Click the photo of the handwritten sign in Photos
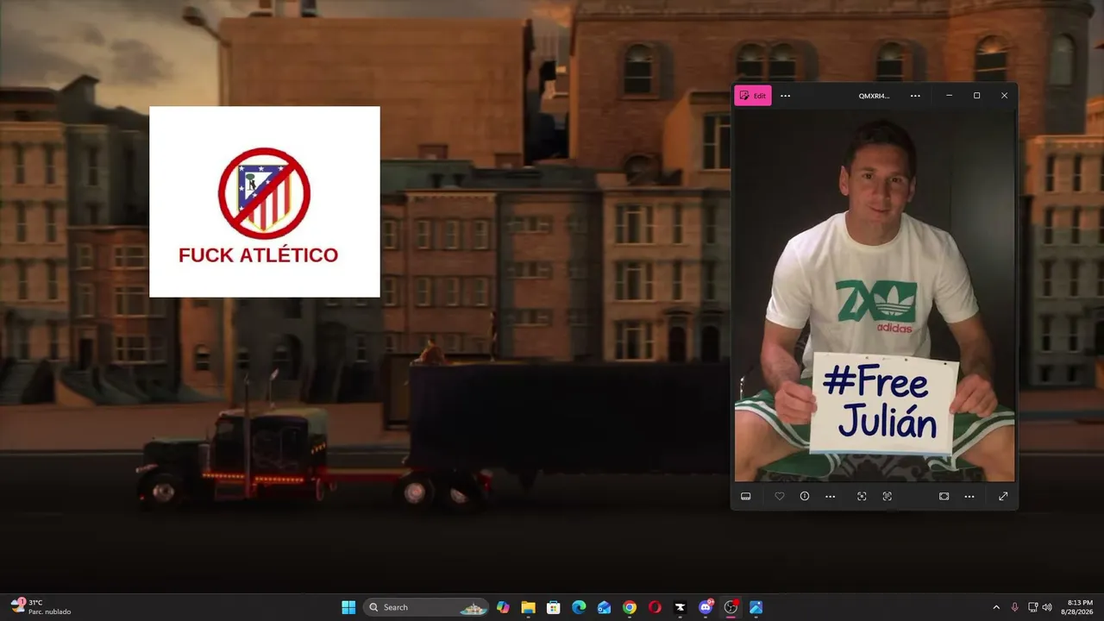The height and width of the screenshot is (621, 1104). tap(875, 295)
